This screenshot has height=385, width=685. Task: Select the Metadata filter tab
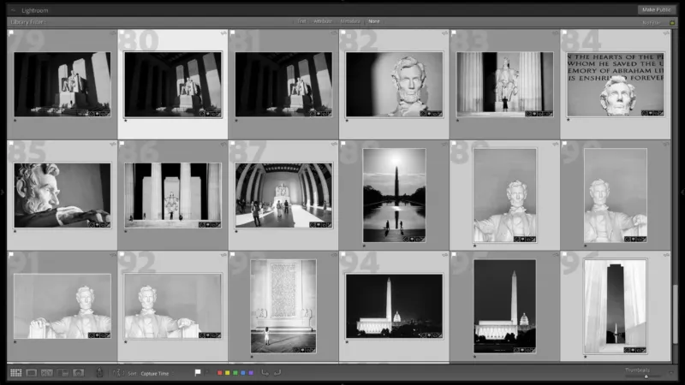point(350,21)
